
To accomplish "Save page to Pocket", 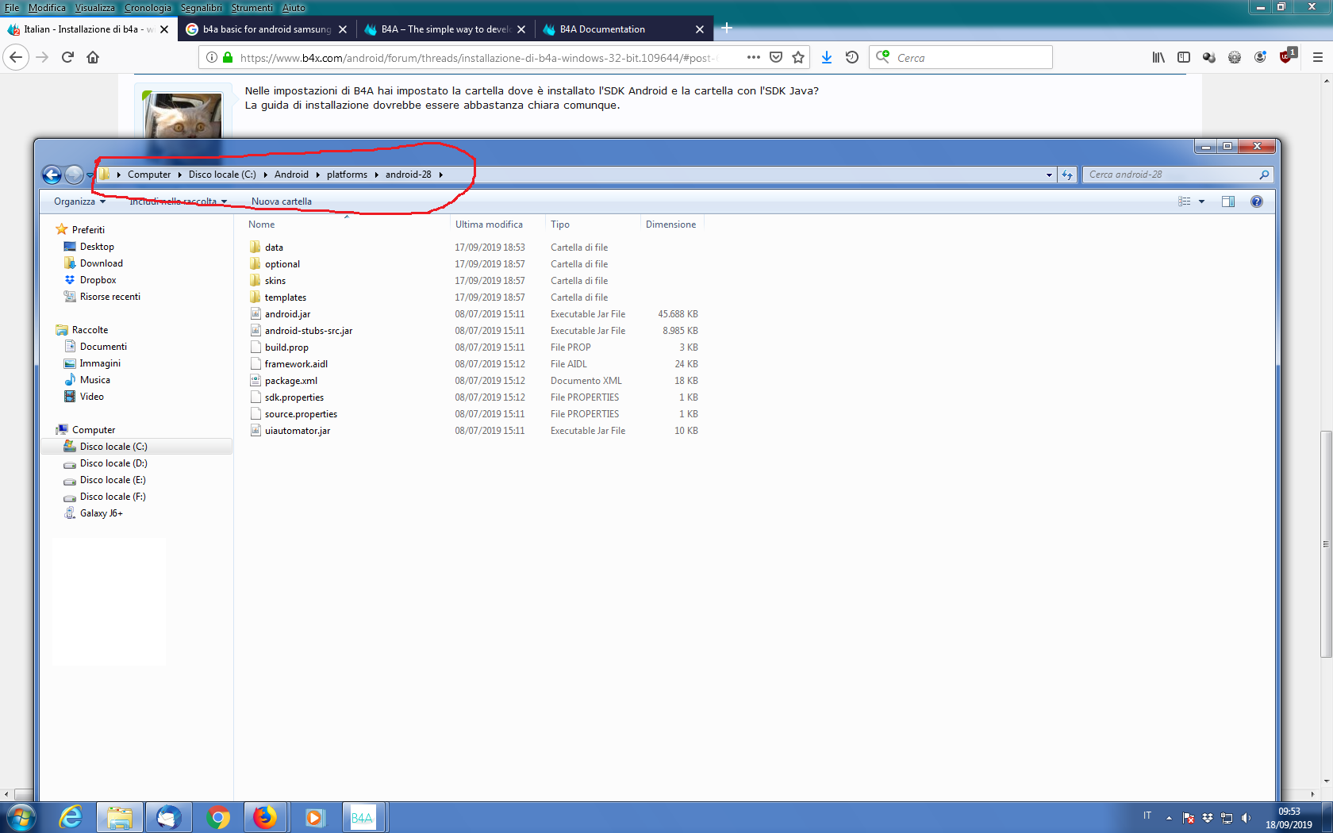I will coord(776,57).
